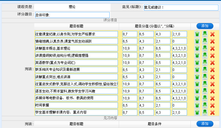Move down the 讲解基本概念 row

[205, 48]
